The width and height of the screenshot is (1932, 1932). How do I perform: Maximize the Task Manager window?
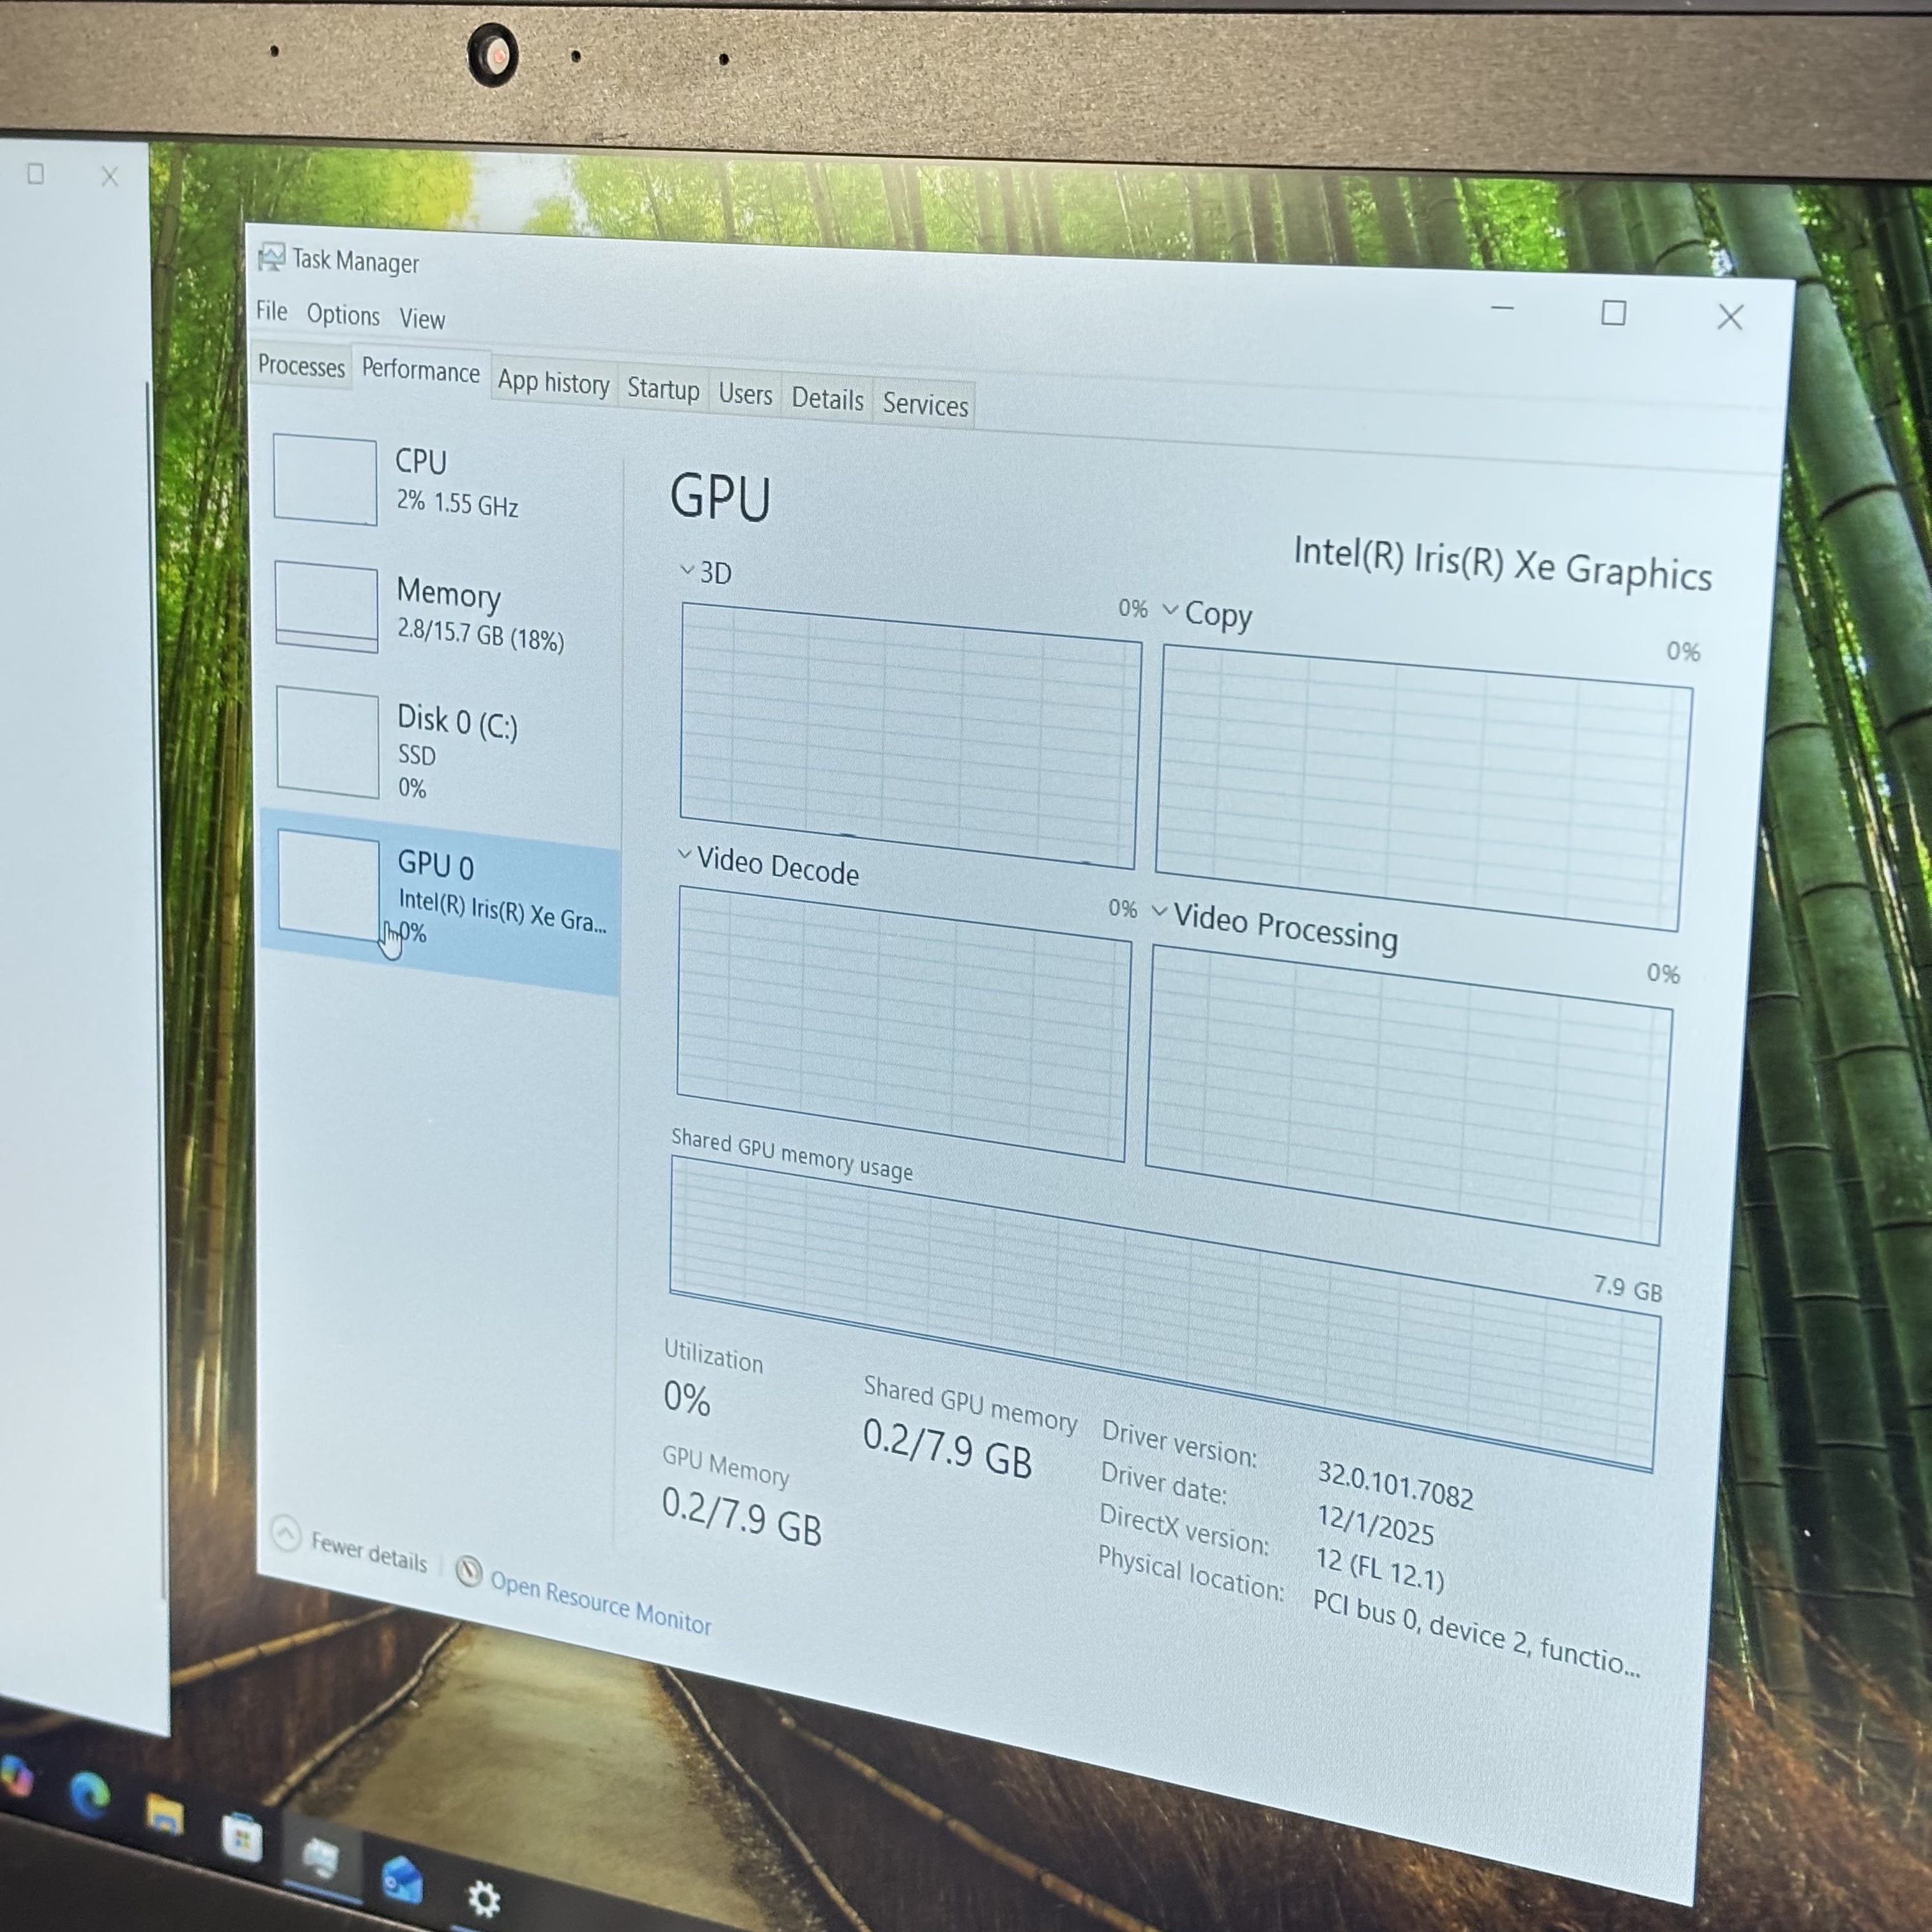(x=1613, y=313)
